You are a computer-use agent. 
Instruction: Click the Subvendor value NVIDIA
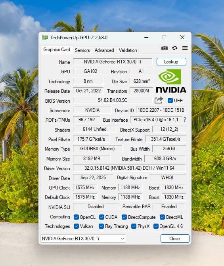point(92,110)
